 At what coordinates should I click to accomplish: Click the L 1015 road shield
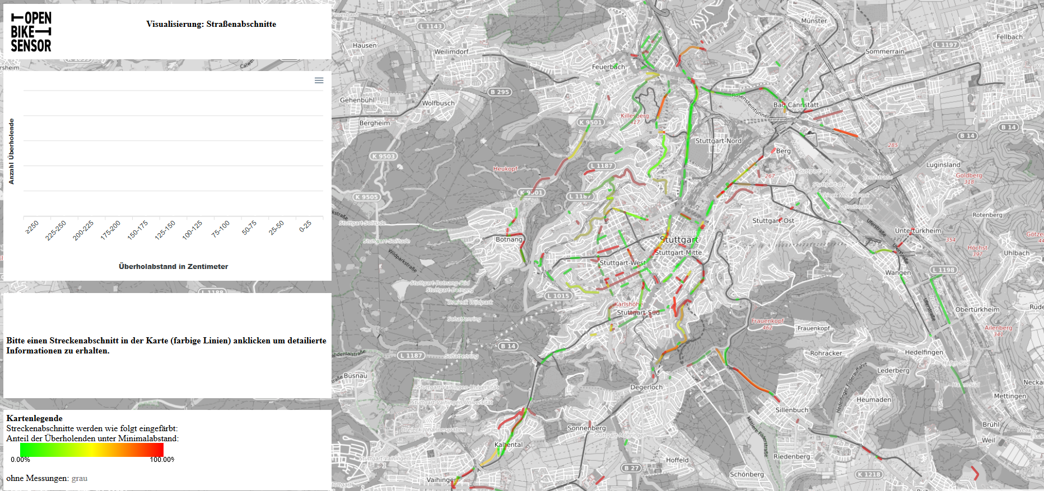coord(558,296)
